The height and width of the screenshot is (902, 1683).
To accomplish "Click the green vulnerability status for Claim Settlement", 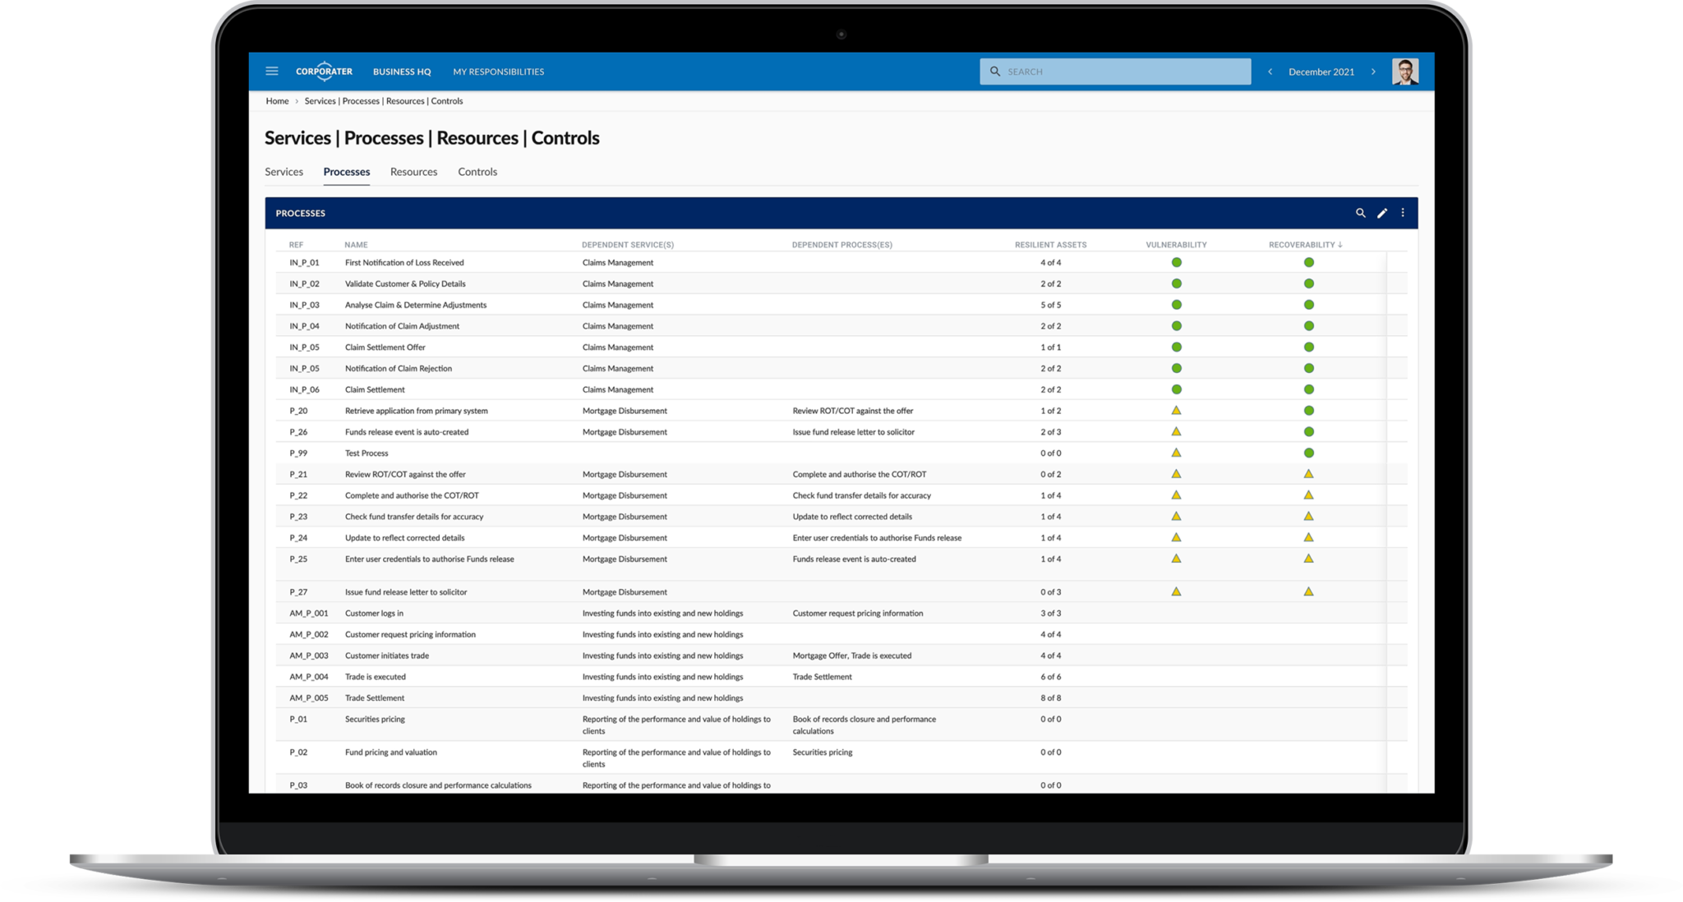I will pos(1177,388).
